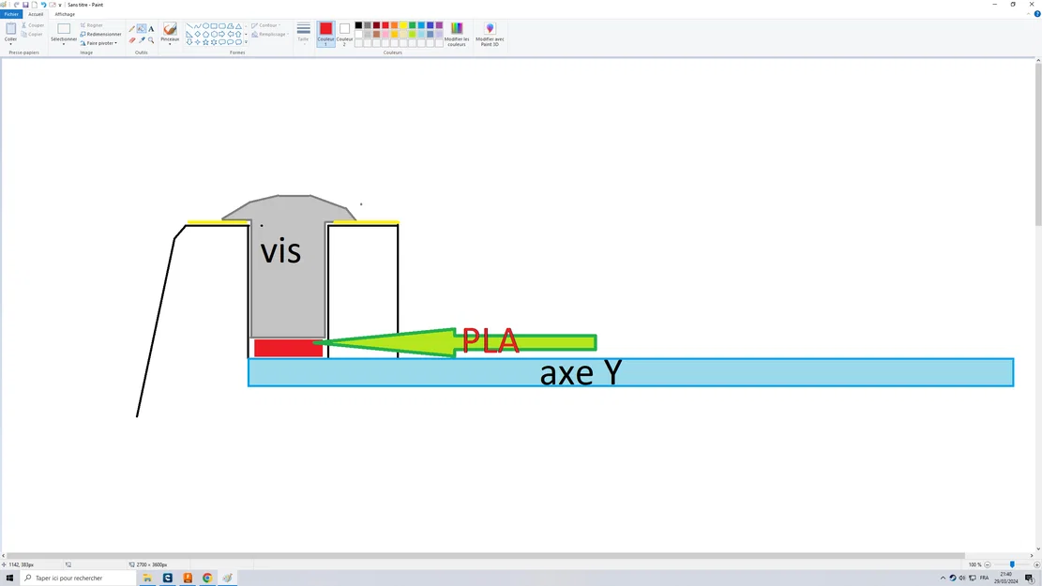This screenshot has height=586, width=1042.
Task: Open the Fichier menu
Action: point(11,14)
